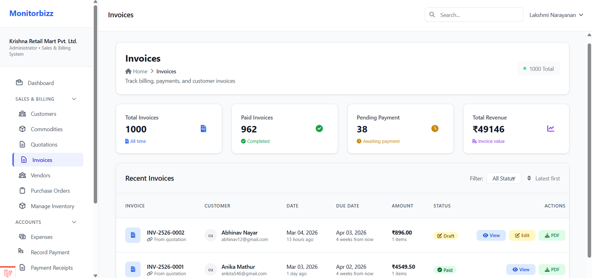Click the Paid Invoices green check icon

pyautogui.click(x=319, y=128)
